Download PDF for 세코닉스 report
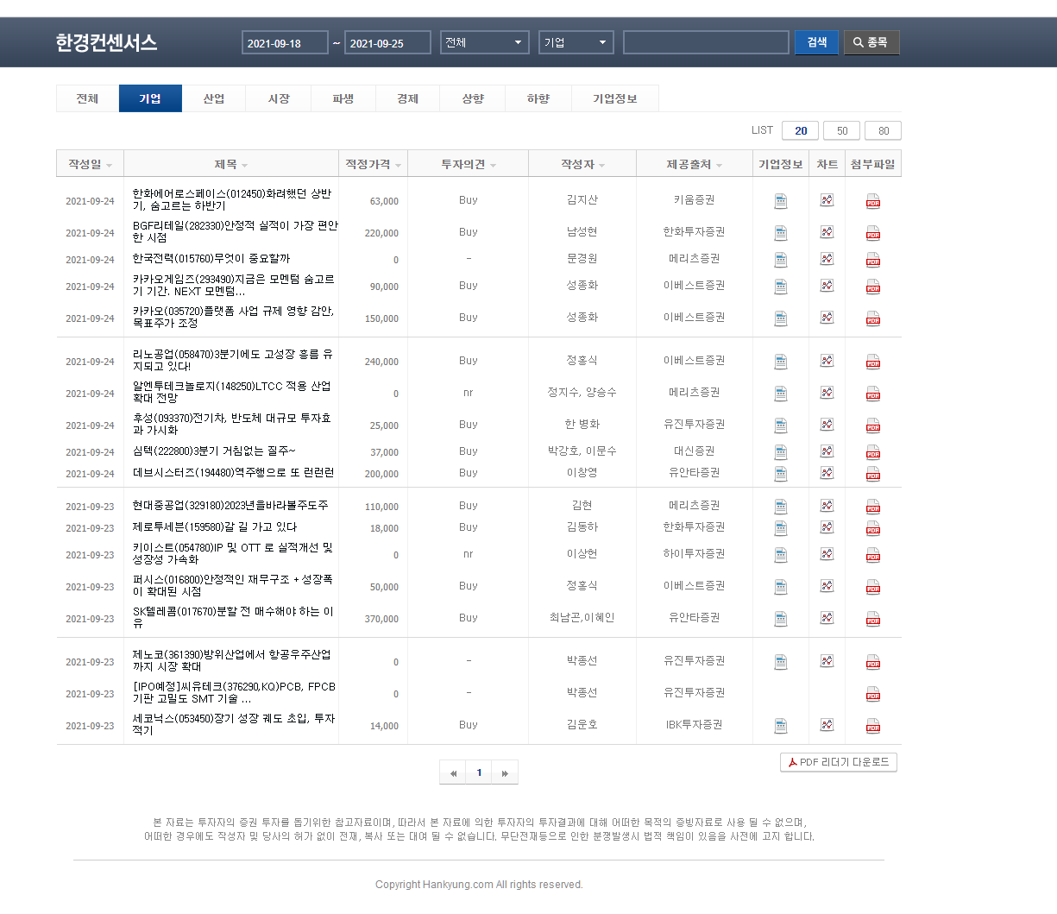 click(873, 726)
